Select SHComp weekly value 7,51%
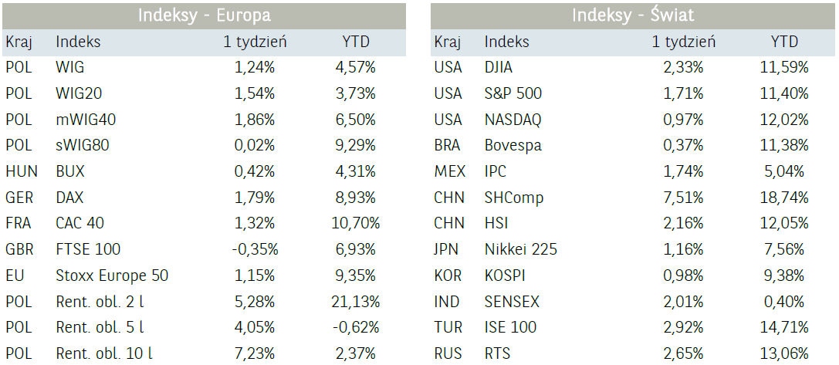The height and width of the screenshot is (365, 839). (683, 198)
